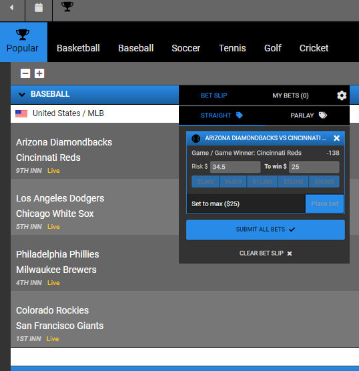
Task: Click Live label for 4TH INN game
Action: (x=53, y=283)
